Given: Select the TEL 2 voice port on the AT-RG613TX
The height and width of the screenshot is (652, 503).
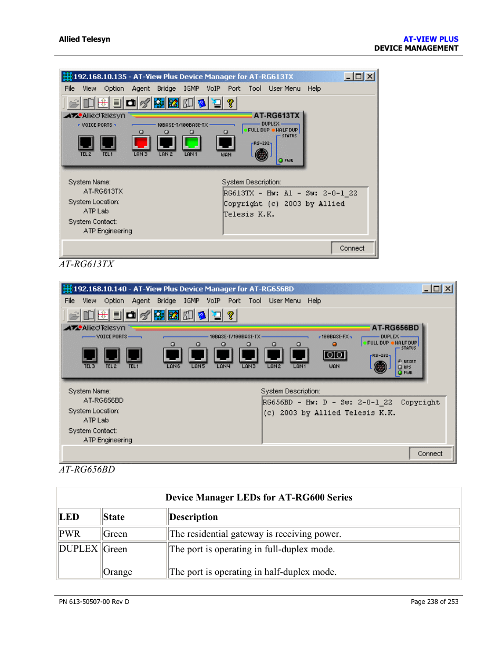Looking at the screenshot, I should pos(86,143).
